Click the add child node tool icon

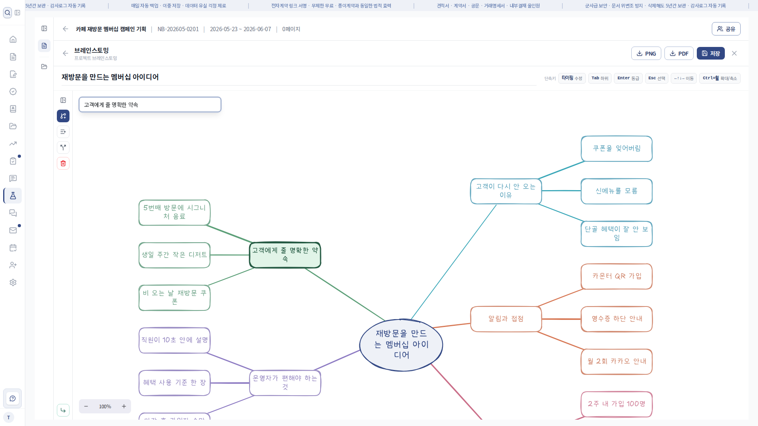click(63, 116)
